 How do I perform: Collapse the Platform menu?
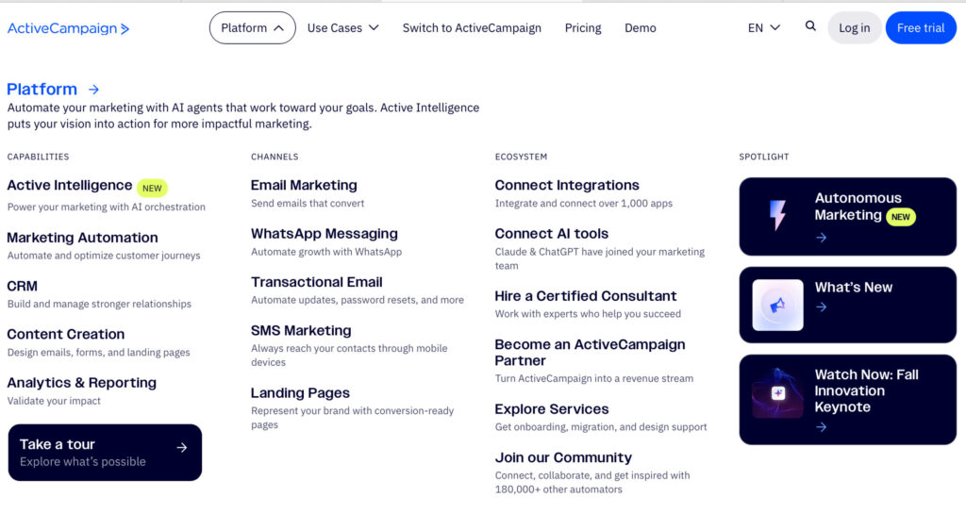pos(252,27)
